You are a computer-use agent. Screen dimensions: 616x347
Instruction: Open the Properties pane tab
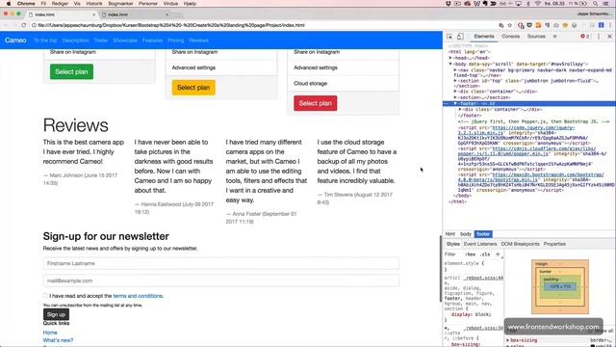point(554,244)
